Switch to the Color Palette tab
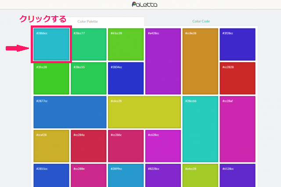Viewport: 281px width, 187px height. pyautogui.click(x=87, y=21)
